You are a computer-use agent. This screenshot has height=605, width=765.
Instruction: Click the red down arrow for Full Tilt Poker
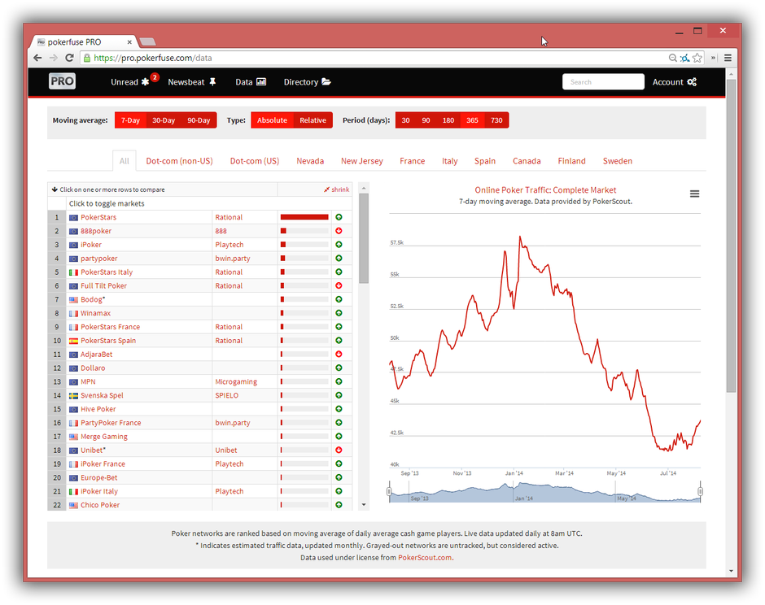pyautogui.click(x=339, y=285)
